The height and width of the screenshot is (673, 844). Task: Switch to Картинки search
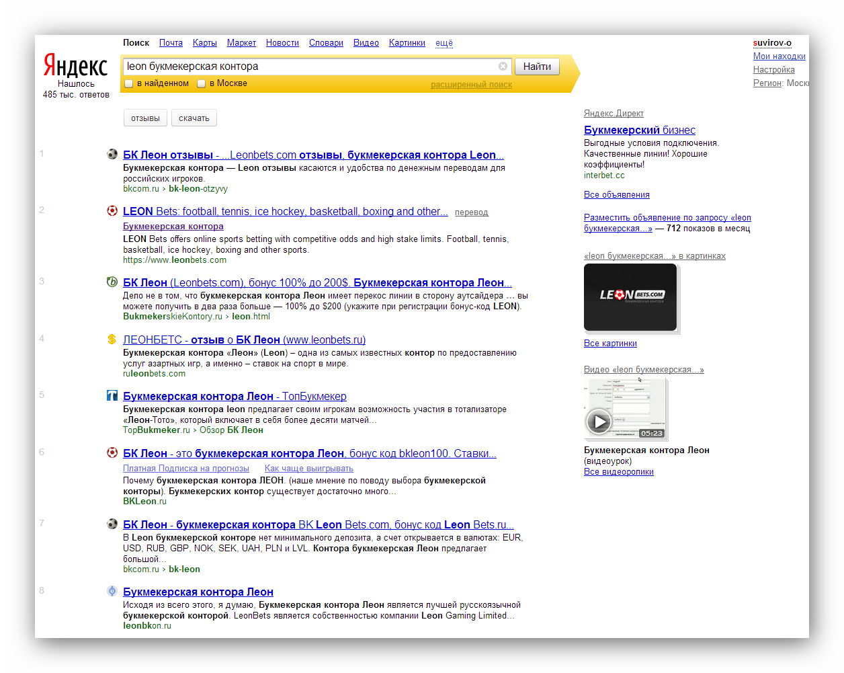[407, 43]
